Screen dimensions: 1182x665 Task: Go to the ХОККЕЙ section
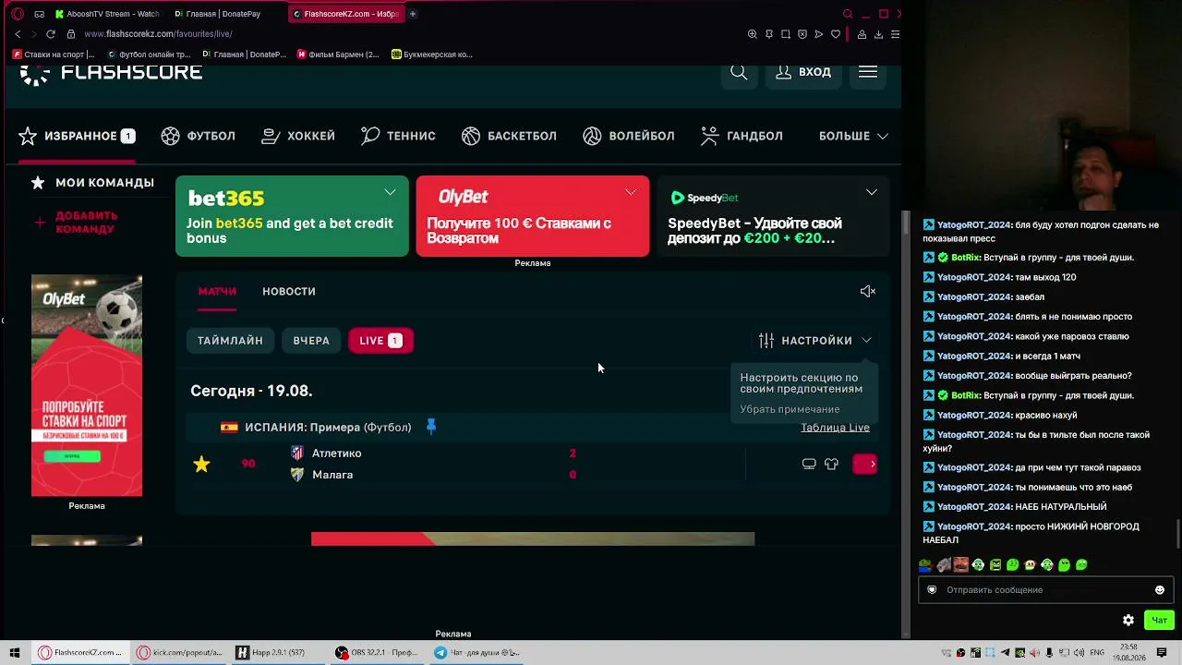click(x=298, y=136)
